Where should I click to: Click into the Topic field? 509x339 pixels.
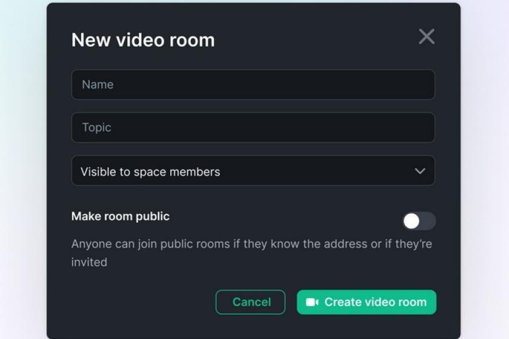click(x=253, y=128)
